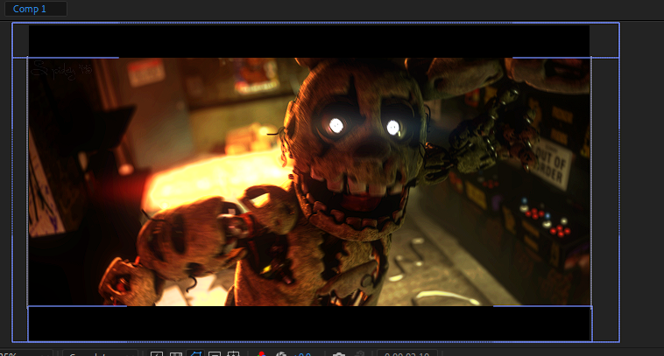Select the Comp 1 tab

click(35, 9)
